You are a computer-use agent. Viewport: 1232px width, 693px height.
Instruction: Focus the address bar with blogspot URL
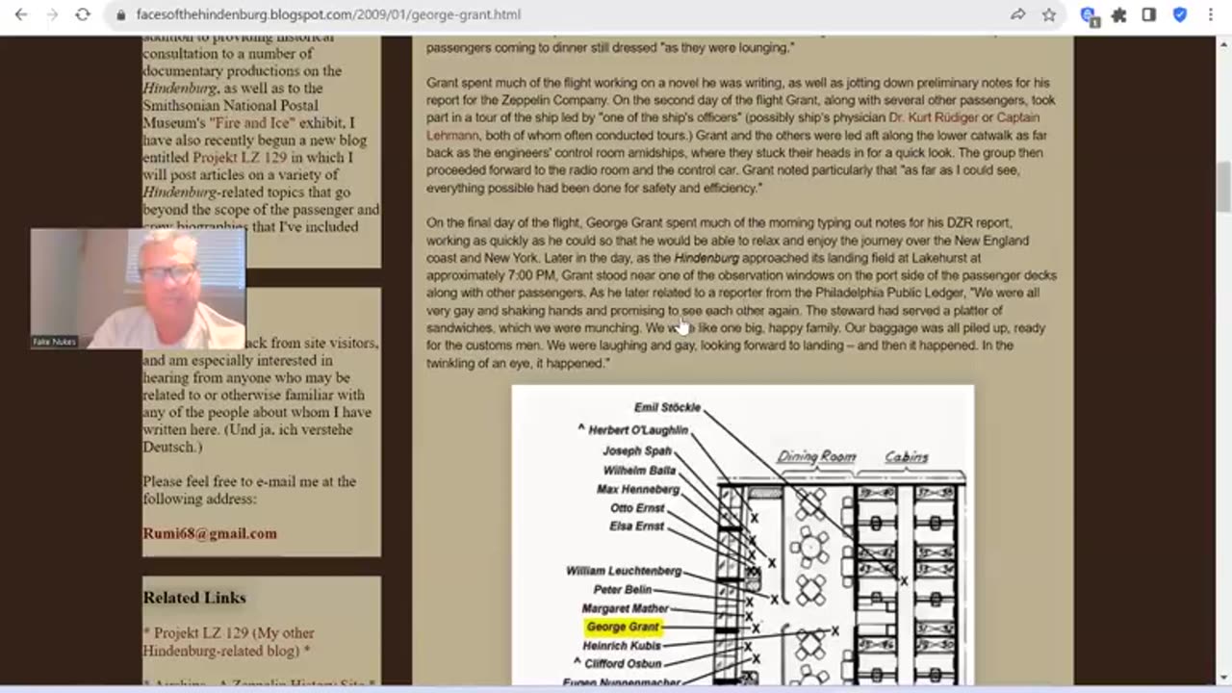point(328,14)
